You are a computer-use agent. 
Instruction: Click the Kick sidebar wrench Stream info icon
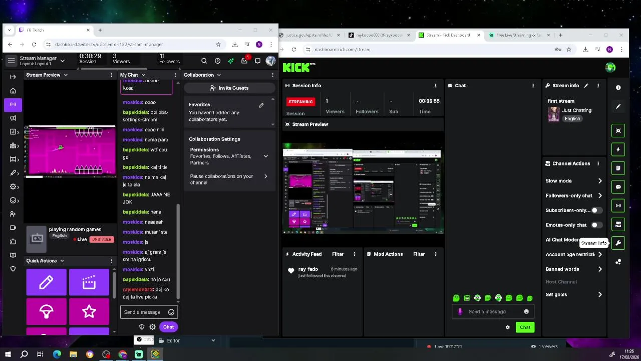(x=618, y=243)
